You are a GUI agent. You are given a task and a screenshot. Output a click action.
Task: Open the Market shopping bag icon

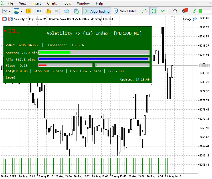pyautogui.click(x=49, y=11)
